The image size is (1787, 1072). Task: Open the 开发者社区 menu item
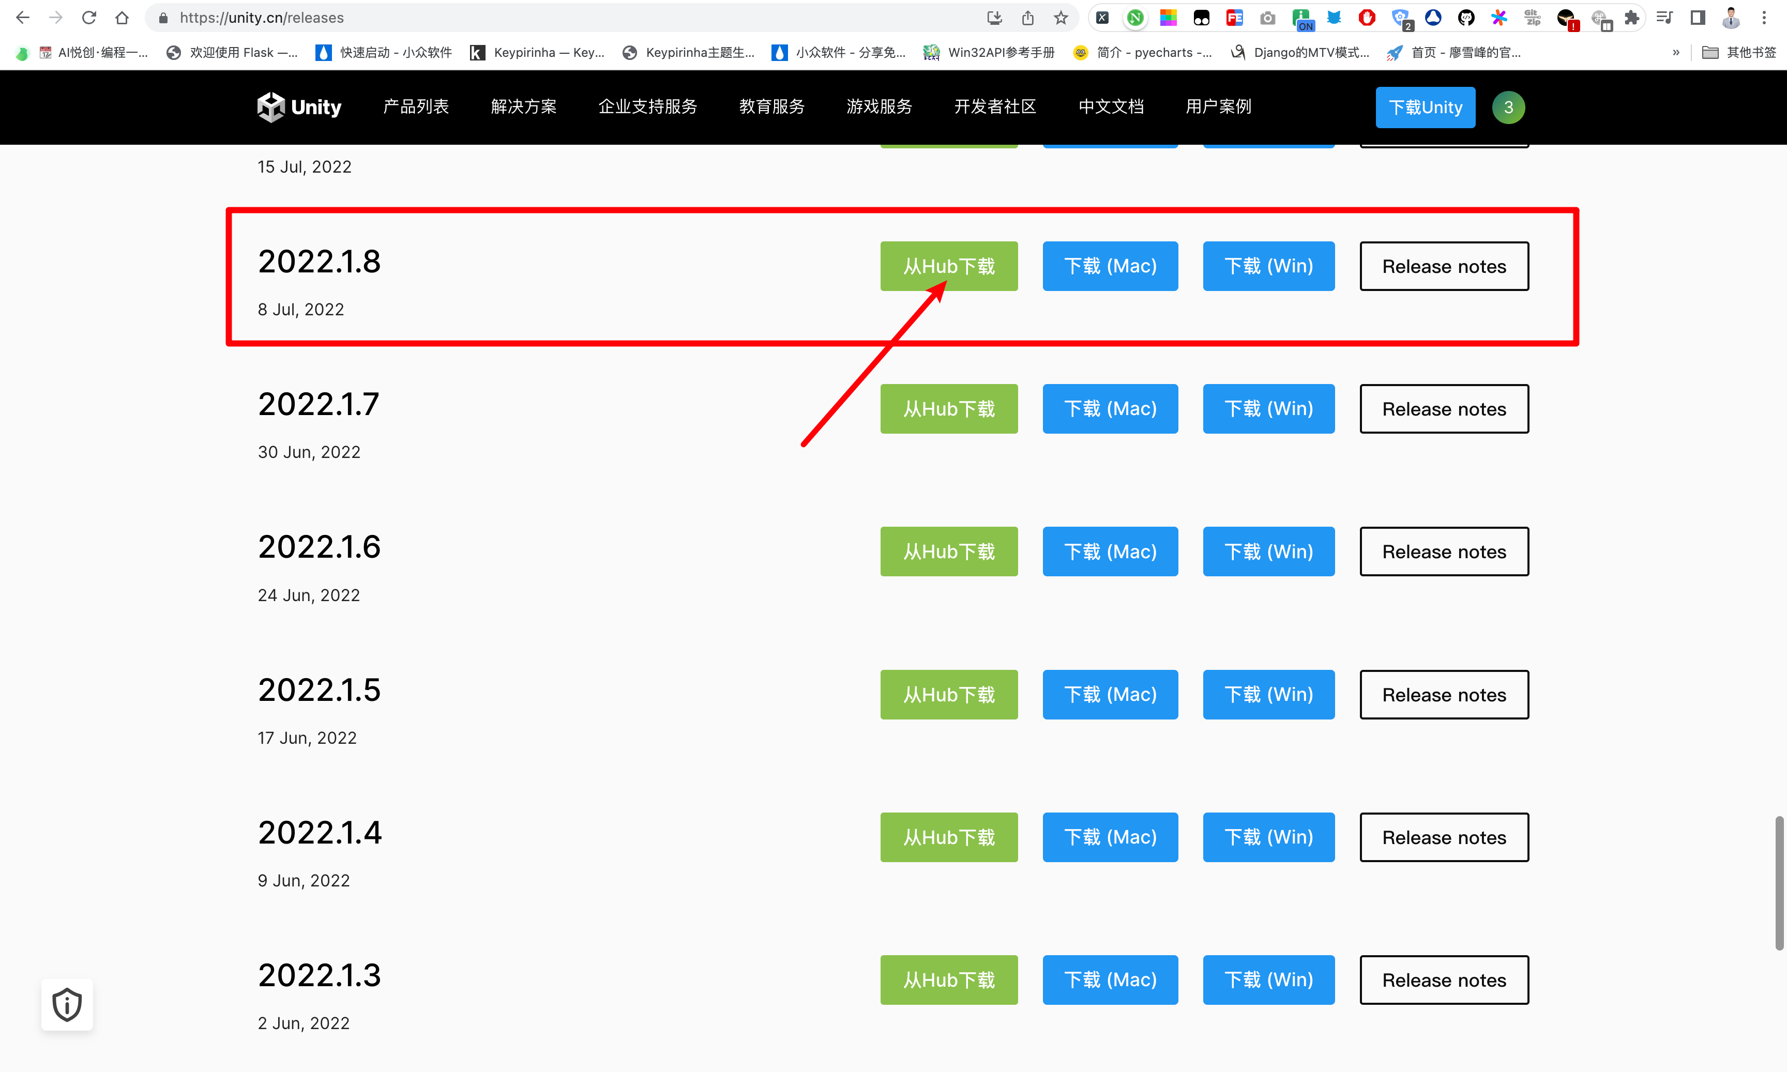[996, 107]
